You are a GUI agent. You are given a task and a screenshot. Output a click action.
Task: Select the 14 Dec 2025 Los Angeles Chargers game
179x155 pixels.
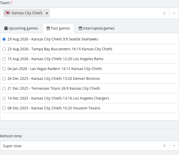coord(4,98)
